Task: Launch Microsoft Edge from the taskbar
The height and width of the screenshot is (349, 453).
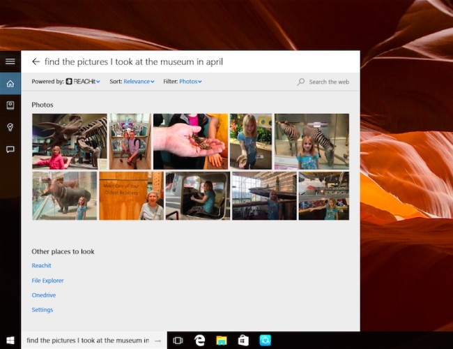Action: point(200,341)
